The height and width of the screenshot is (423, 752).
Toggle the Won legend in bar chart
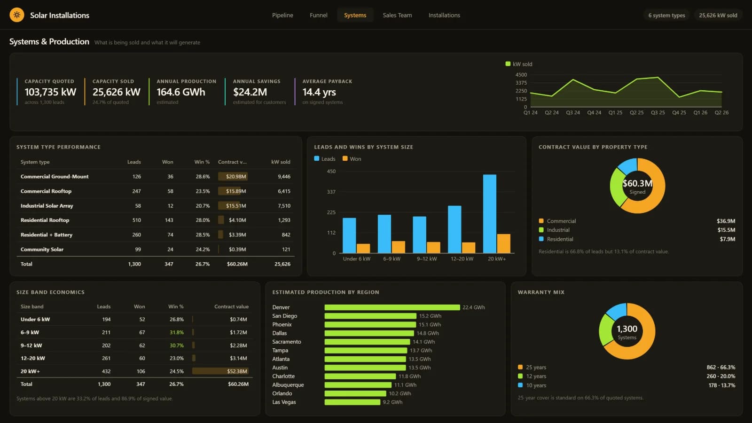coord(352,159)
